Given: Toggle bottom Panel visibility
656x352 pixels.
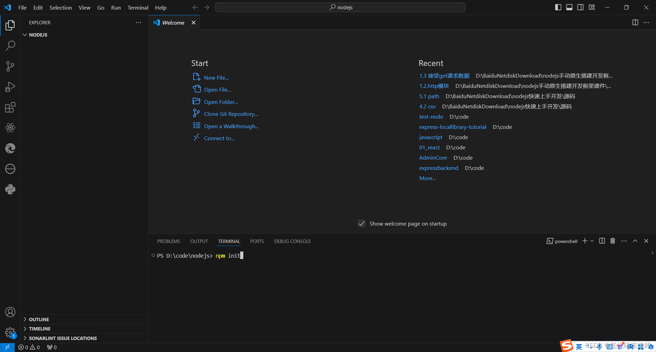Looking at the screenshot, I should [x=569, y=7].
